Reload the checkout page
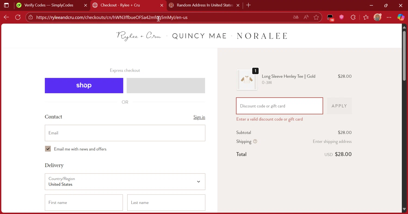 coord(18,17)
